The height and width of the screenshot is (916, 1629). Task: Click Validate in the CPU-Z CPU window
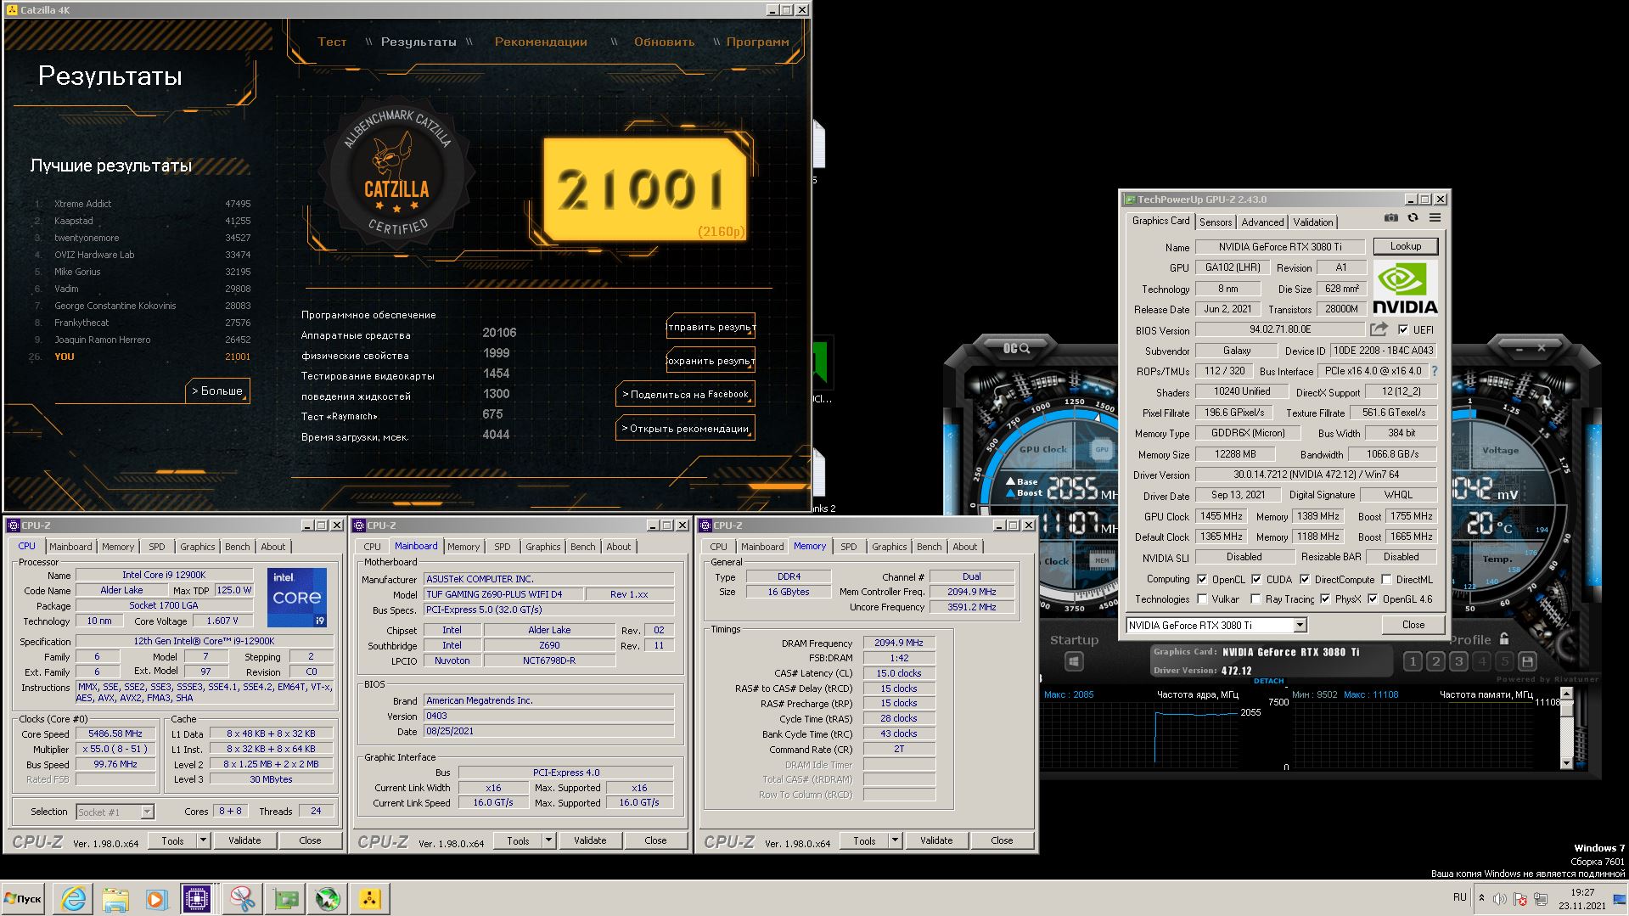(x=244, y=840)
